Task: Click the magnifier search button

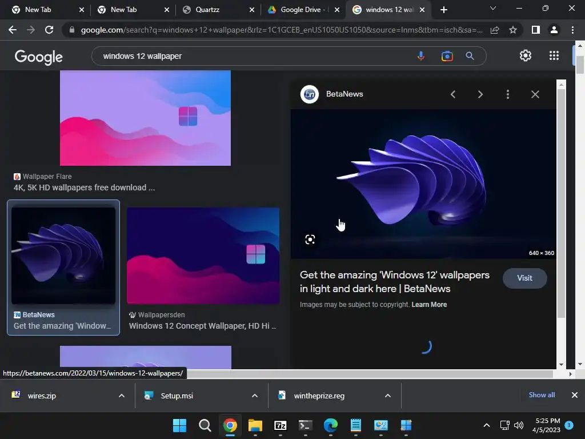Action: (470, 56)
